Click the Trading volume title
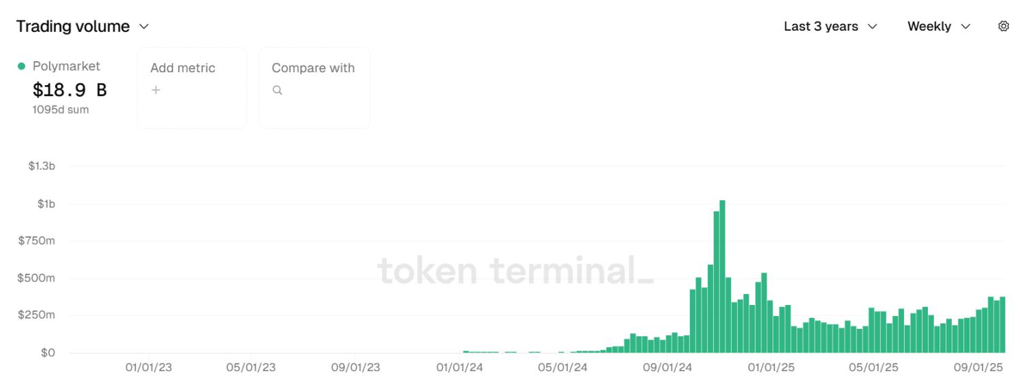 73,27
